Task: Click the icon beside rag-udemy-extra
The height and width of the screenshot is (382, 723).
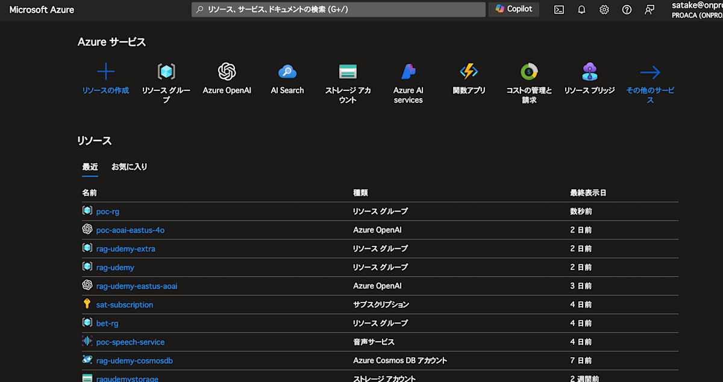Action: [x=87, y=248]
